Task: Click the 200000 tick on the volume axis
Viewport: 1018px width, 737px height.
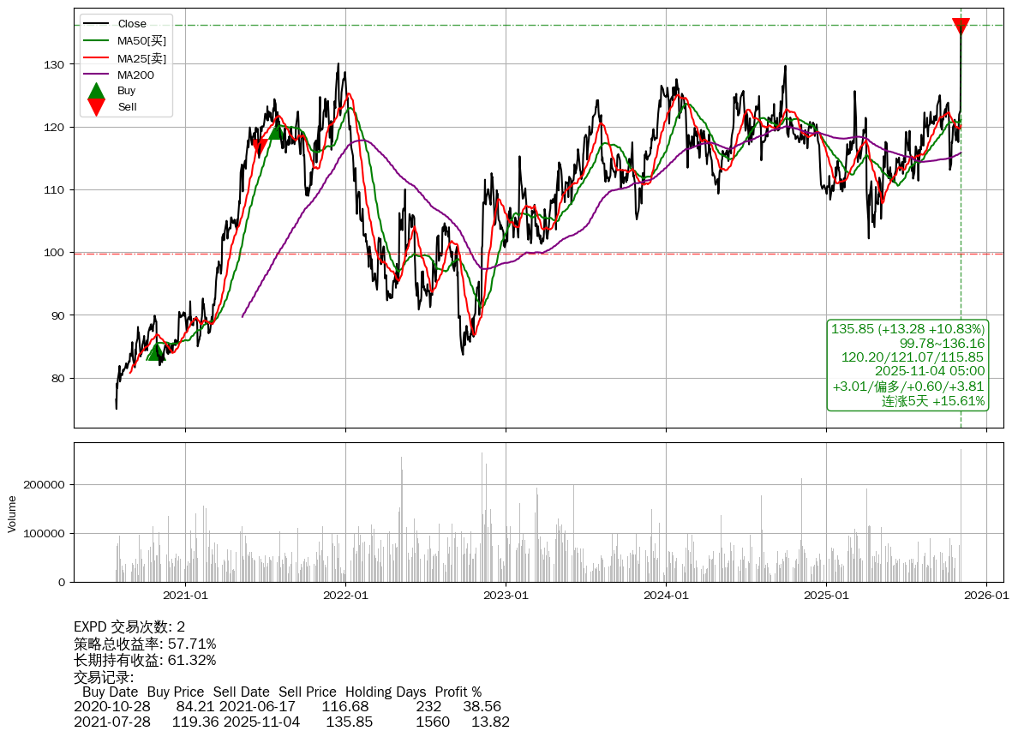Action: pos(44,485)
